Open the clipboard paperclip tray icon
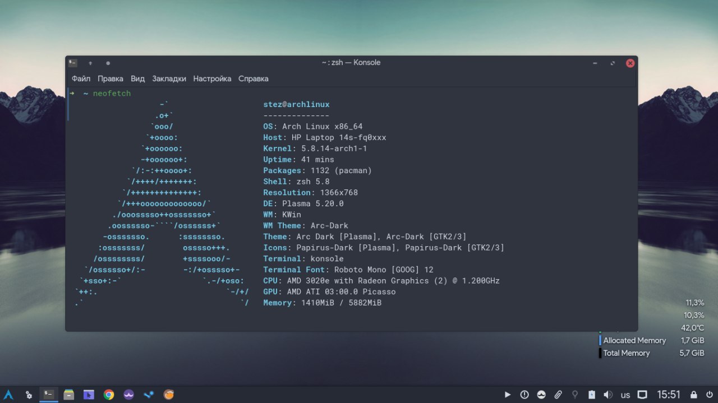718x403 pixels. click(x=558, y=395)
